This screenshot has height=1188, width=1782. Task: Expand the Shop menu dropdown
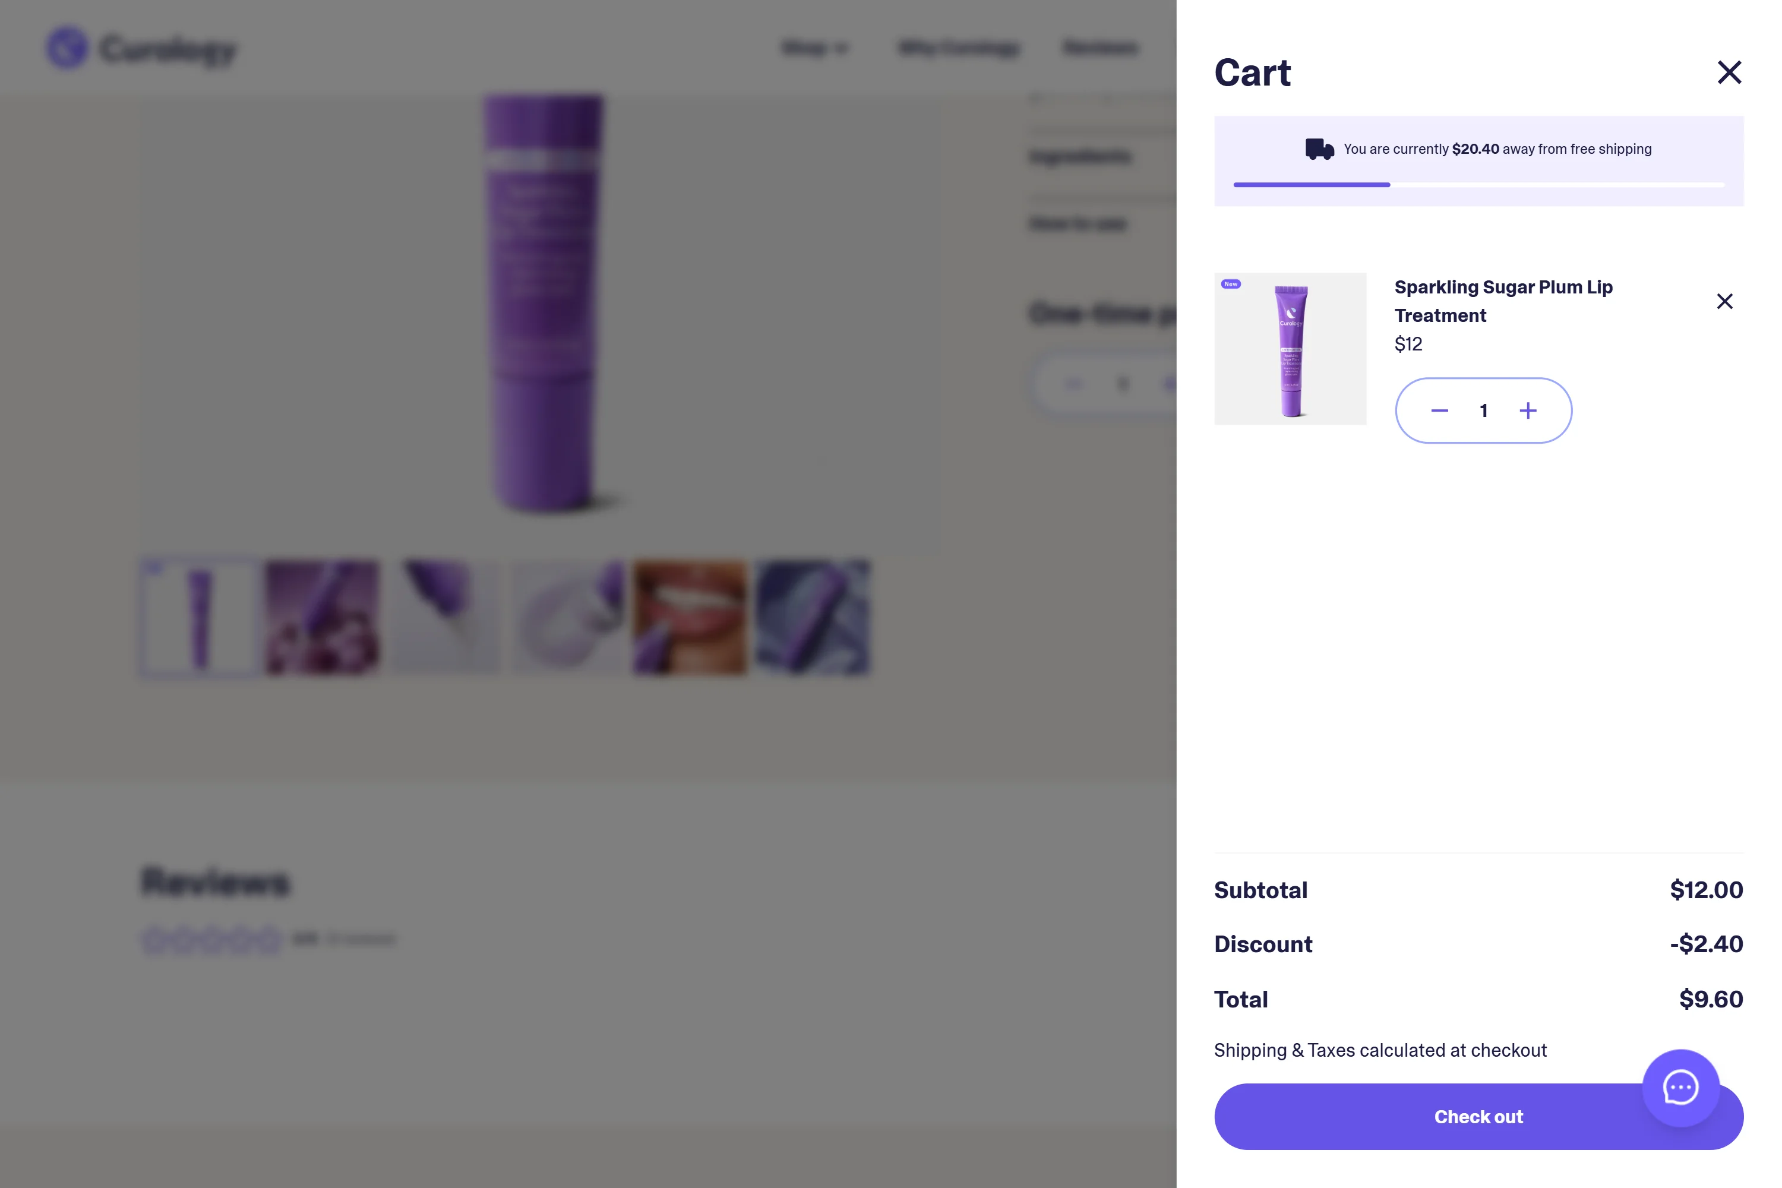tap(814, 49)
